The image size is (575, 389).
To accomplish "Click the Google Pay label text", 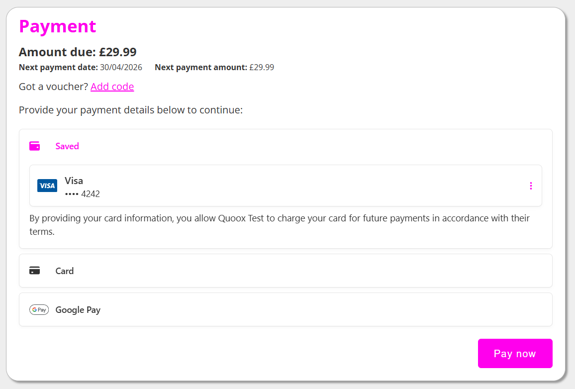I will click(x=78, y=309).
